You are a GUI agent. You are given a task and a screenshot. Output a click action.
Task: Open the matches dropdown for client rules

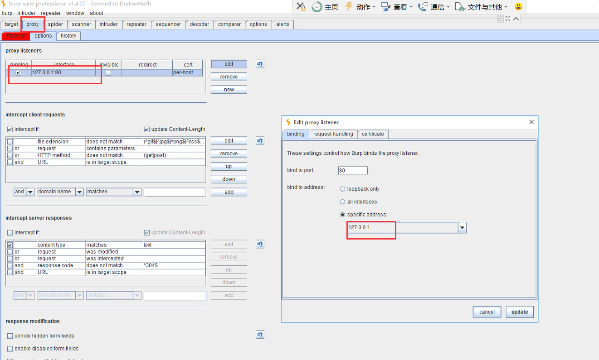(x=137, y=192)
